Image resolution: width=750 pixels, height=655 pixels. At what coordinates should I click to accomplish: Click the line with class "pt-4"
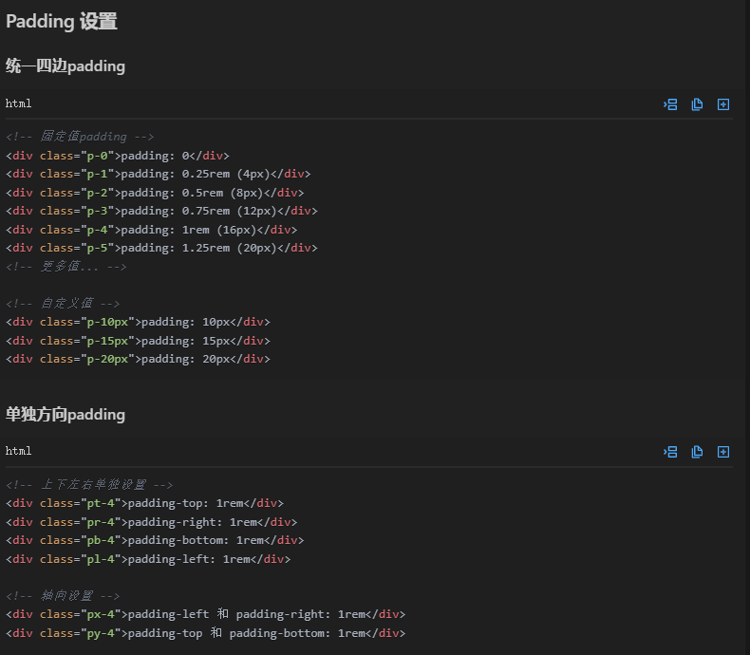(x=145, y=503)
